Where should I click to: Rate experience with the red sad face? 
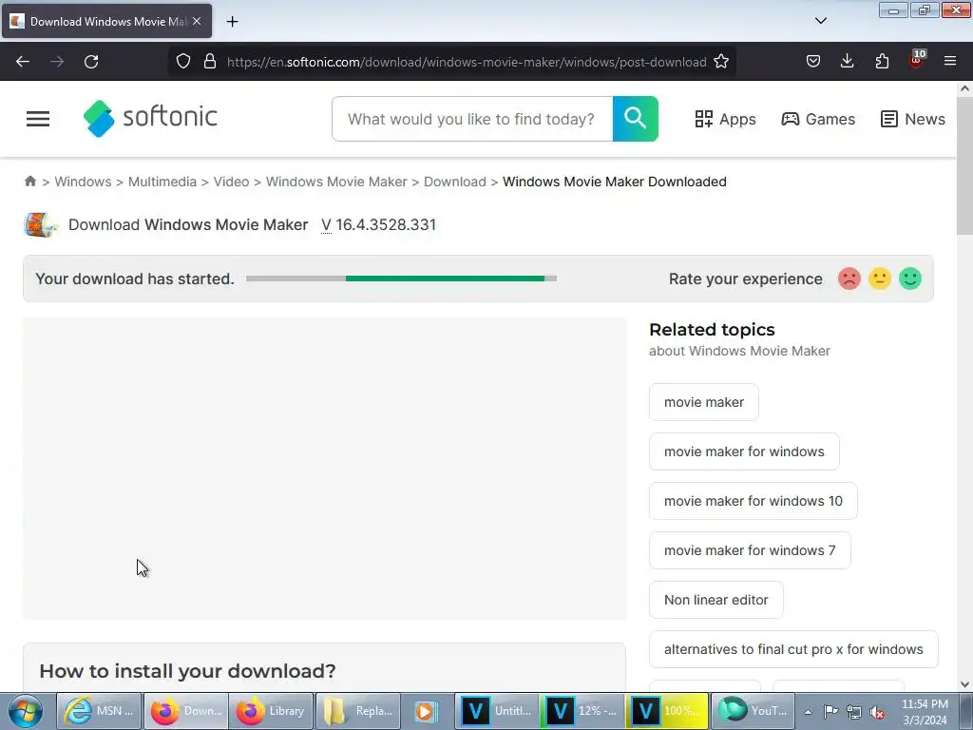(849, 279)
